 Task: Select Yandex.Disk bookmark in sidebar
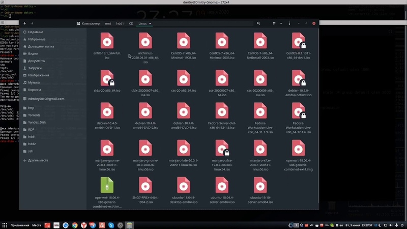pyautogui.click(x=37, y=122)
